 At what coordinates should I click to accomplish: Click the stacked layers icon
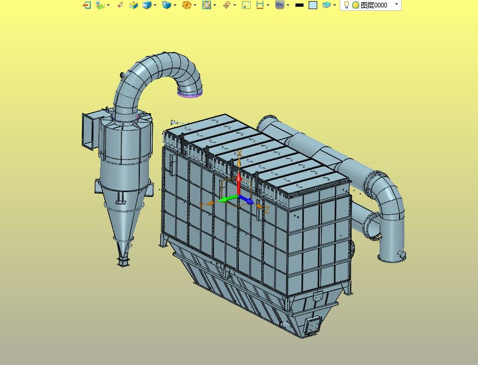tap(326, 5)
